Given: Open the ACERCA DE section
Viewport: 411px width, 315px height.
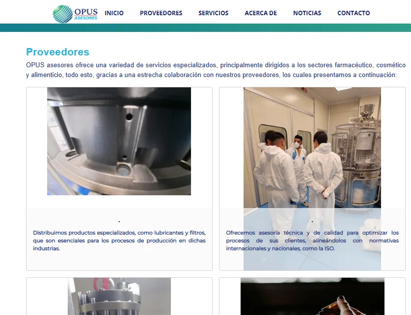Looking at the screenshot, I should 261,13.
